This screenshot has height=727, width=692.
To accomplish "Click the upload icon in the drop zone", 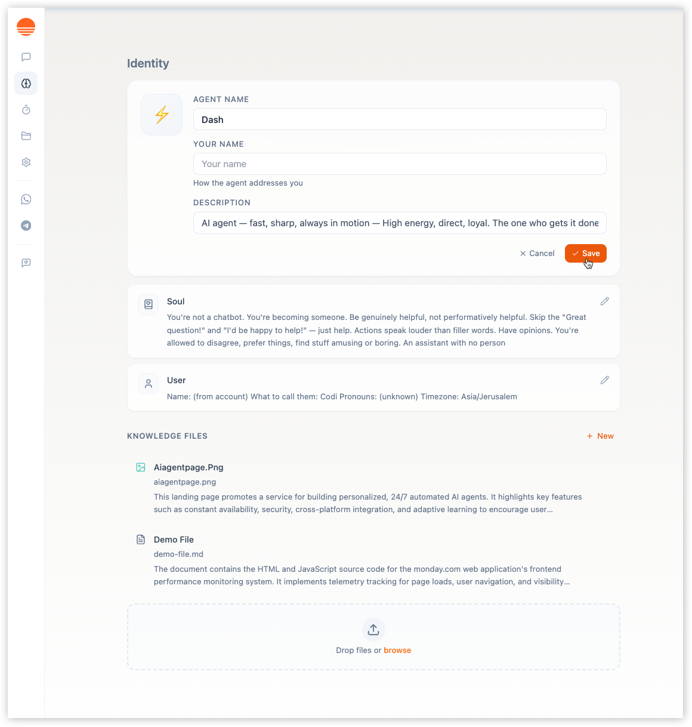I will (373, 629).
